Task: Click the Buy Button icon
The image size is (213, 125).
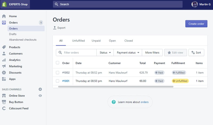Action: (4, 102)
